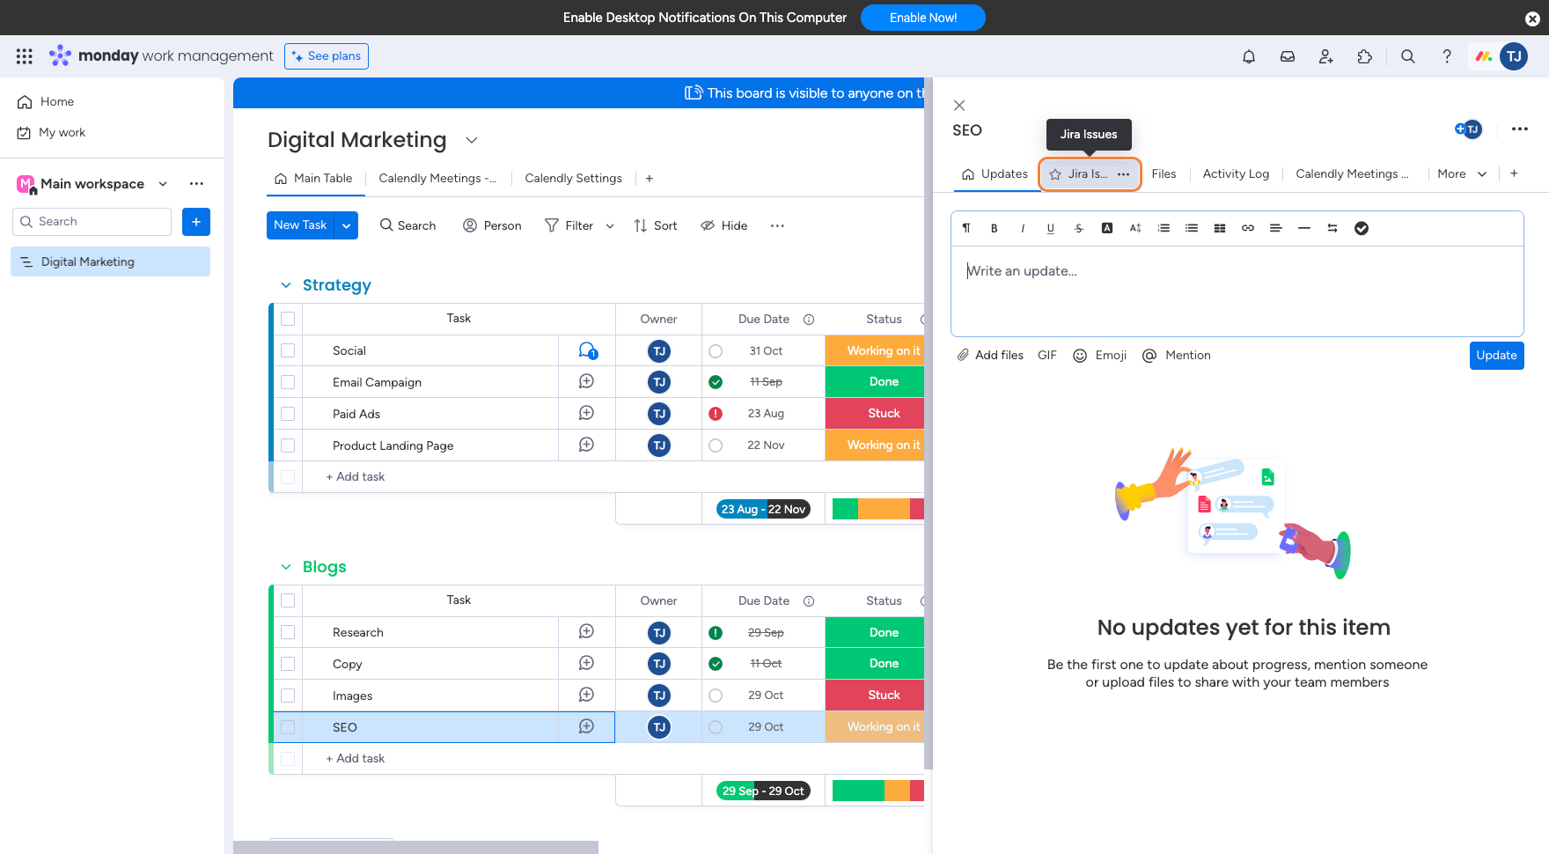Add a checklist with the checkmark icon

[1361, 228]
